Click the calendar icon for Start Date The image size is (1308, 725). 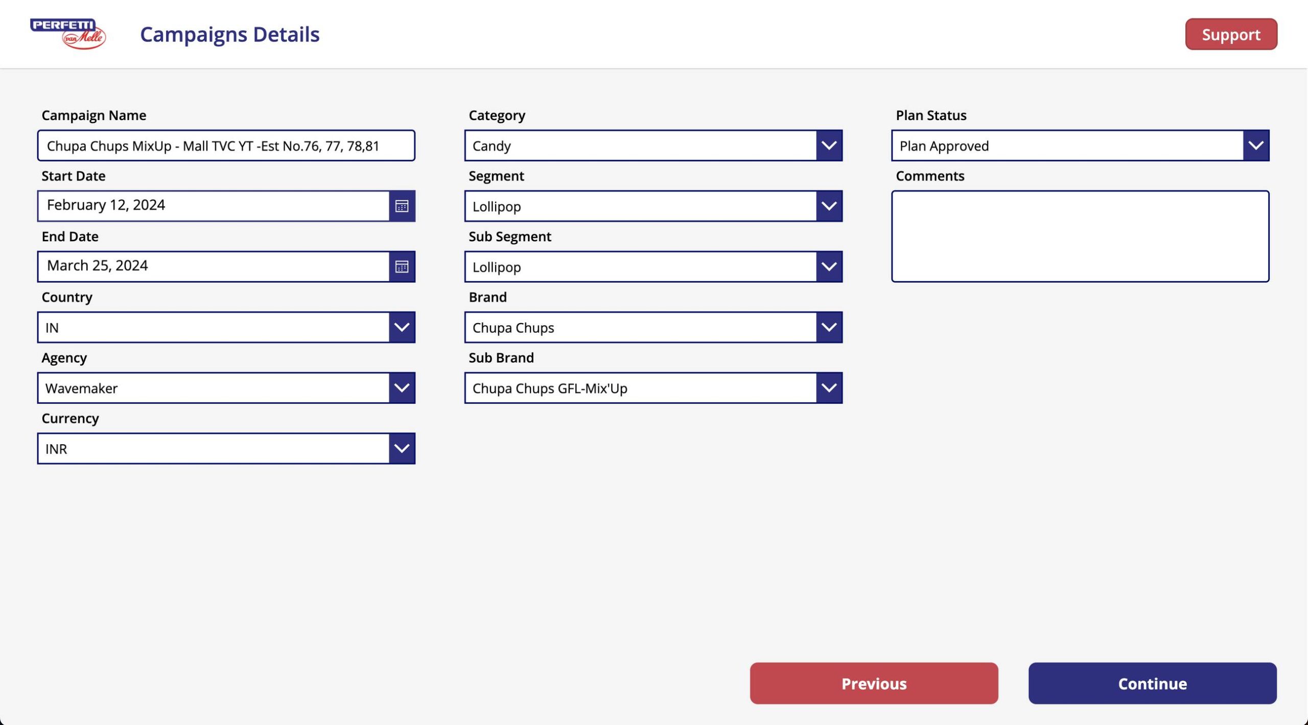coord(402,206)
